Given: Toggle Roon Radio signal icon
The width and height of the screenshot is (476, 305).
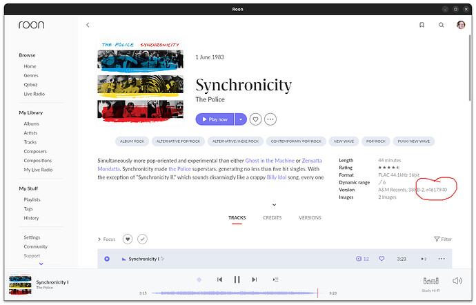Looking at the screenshot, I should pos(199,279).
